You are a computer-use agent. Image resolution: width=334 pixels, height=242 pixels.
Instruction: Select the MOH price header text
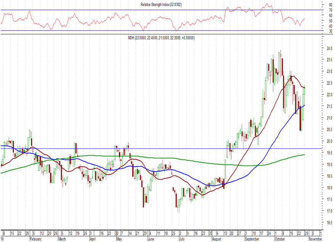click(x=161, y=38)
